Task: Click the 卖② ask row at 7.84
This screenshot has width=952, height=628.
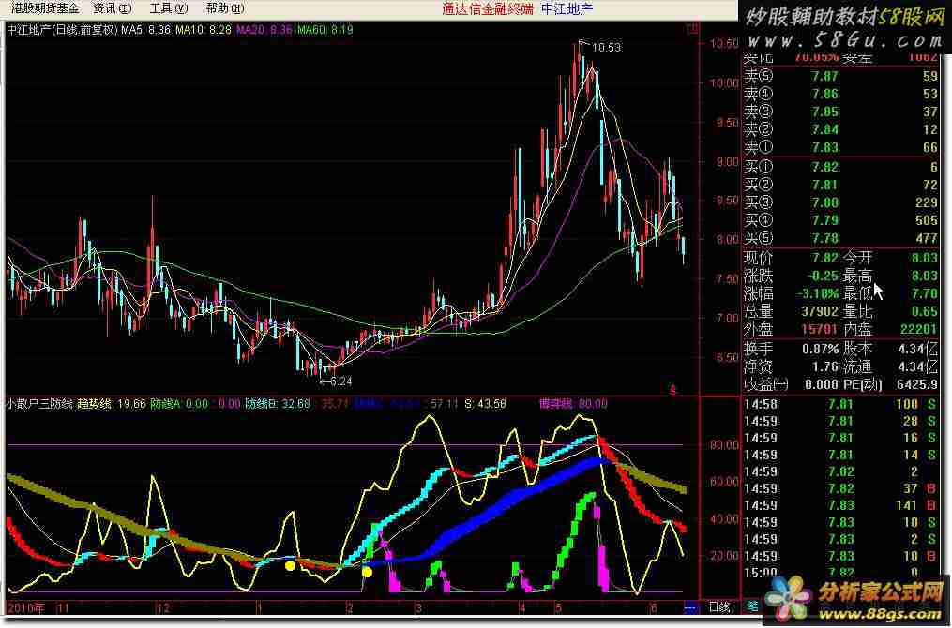Action: (x=841, y=129)
